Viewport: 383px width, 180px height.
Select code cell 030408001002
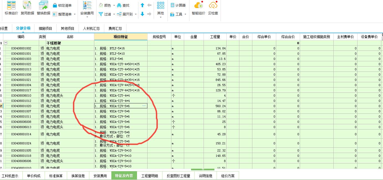point(21,48)
